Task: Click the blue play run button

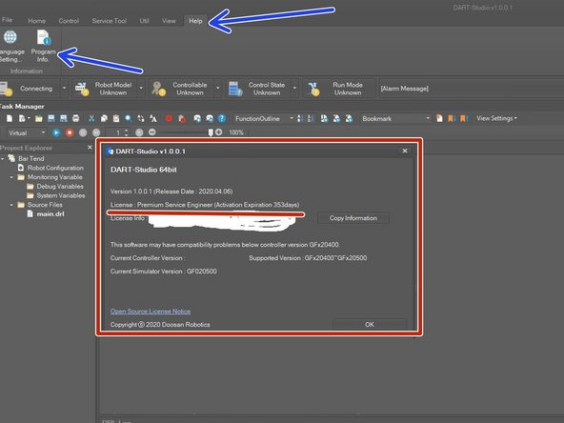Action: pyautogui.click(x=56, y=132)
